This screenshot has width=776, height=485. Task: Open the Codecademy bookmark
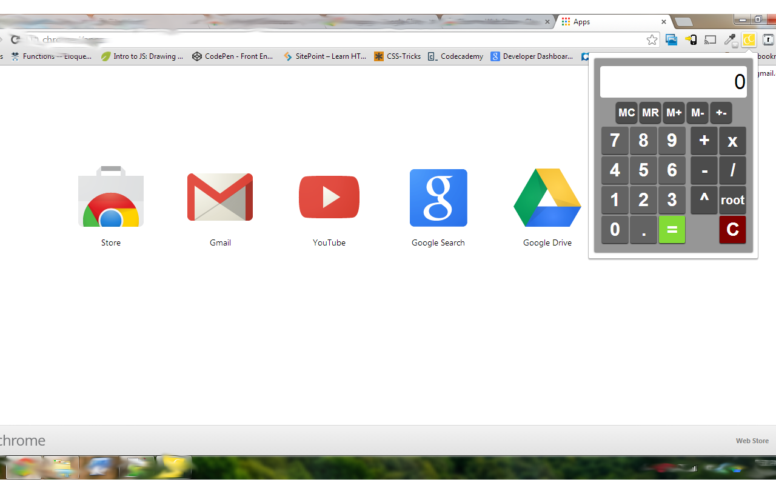pyautogui.click(x=455, y=56)
